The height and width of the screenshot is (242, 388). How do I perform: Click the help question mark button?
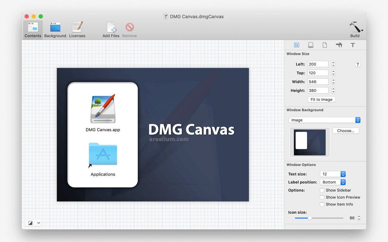click(x=358, y=65)
